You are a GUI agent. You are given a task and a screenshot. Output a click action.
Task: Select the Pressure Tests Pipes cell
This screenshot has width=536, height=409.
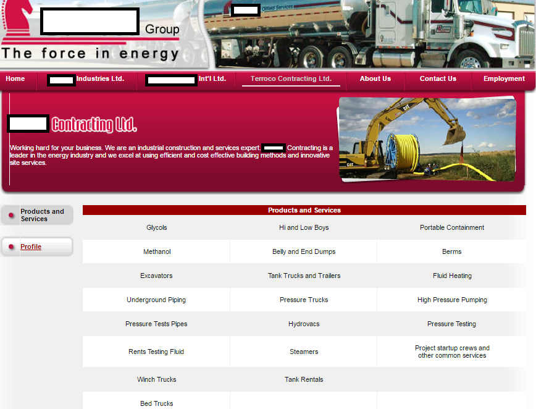157,324
